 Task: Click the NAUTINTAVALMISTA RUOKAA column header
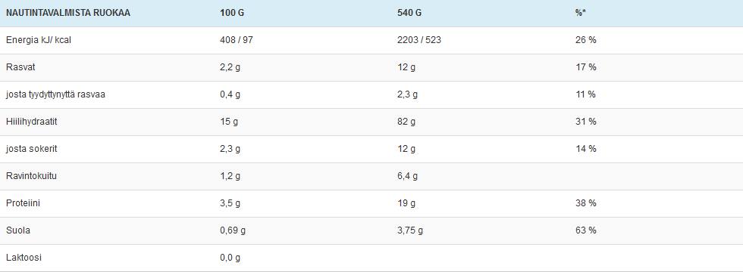click(67, 14)
